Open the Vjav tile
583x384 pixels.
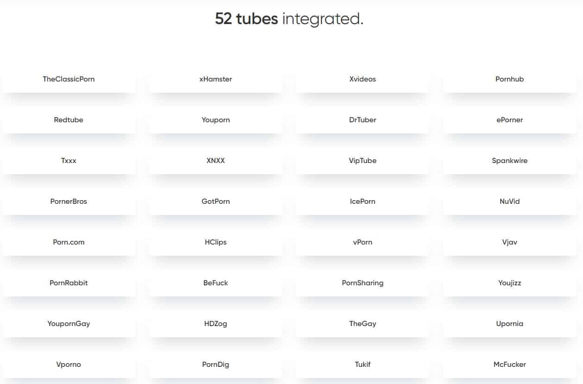509,242
